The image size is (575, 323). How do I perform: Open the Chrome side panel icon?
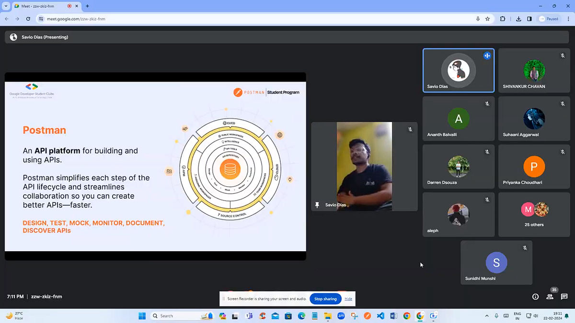pos(529,19)
